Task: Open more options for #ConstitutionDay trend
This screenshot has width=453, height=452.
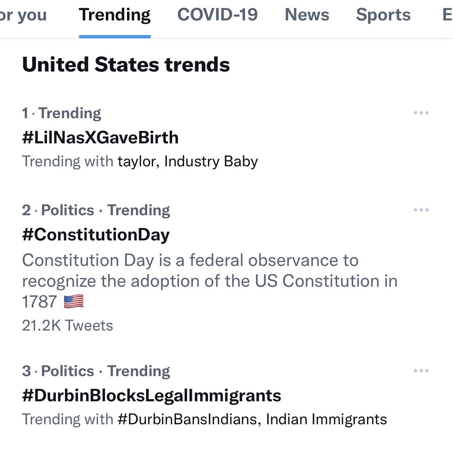Action: [421, 210]
